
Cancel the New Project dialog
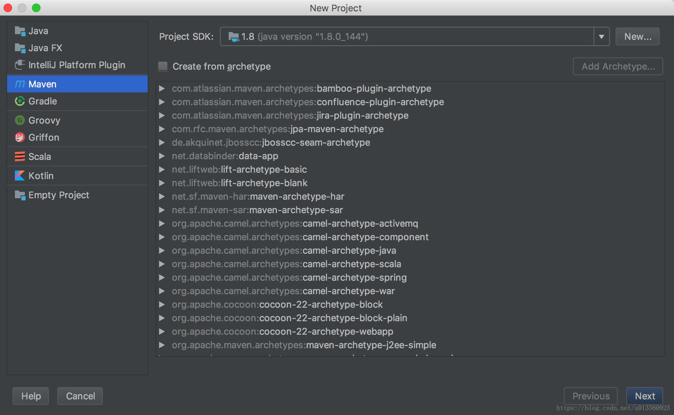point(80,396)
